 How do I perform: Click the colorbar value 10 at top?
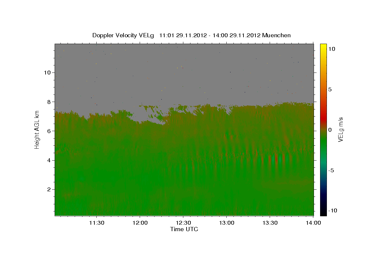(x=331, y=49)
